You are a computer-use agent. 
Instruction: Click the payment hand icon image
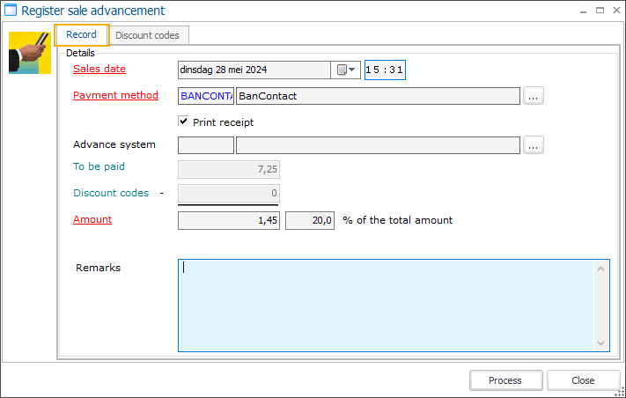click(x=29, y=53)
